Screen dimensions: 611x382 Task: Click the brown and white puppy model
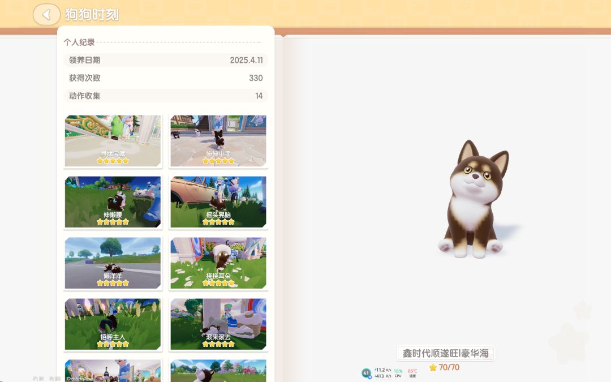coord(472,199)
